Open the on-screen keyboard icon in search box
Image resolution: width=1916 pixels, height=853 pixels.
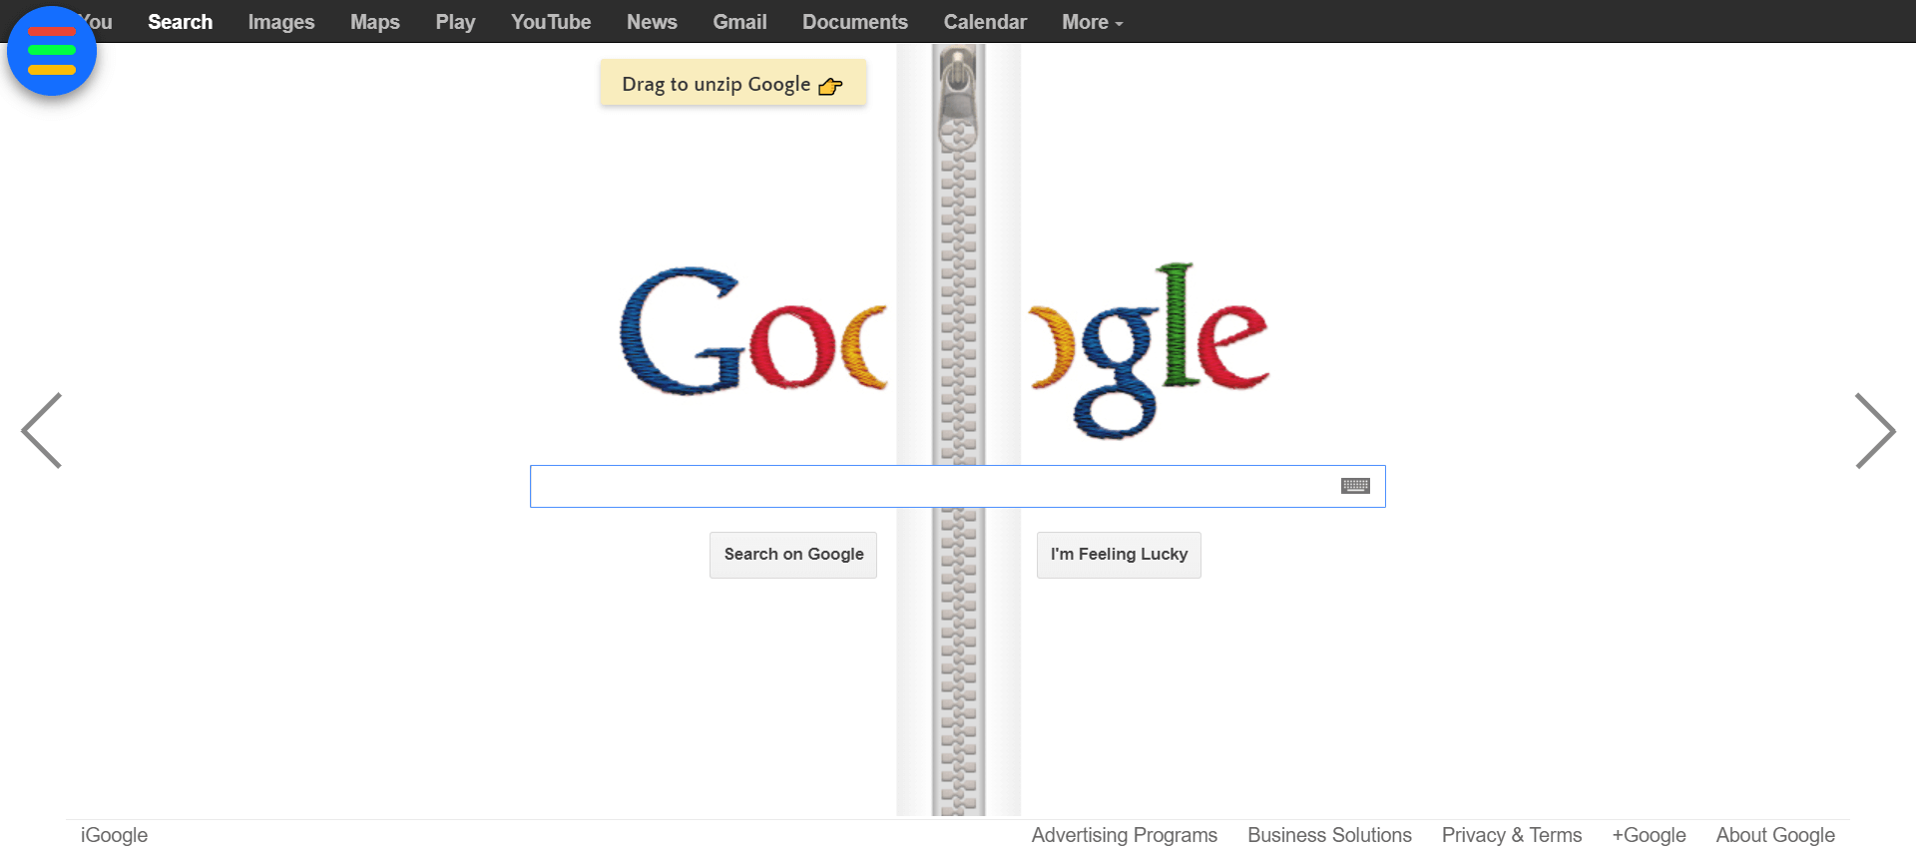(x=1355, y=486)
